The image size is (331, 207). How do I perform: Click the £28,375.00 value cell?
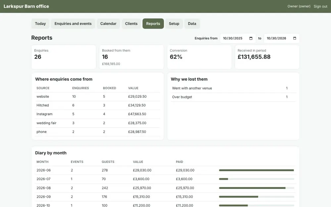click(x=137, y=123)
